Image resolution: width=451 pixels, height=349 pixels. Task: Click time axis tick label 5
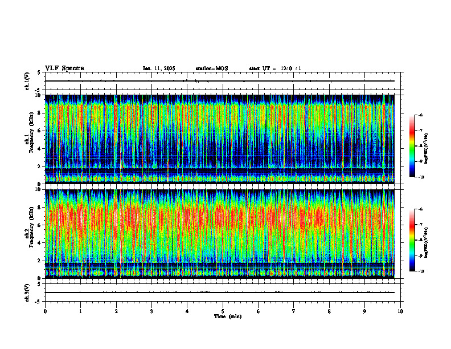223,311
